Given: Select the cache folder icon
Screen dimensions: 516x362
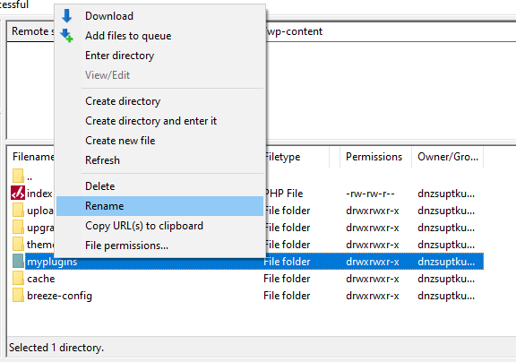Looking at the screenshot, I should 18,278.
